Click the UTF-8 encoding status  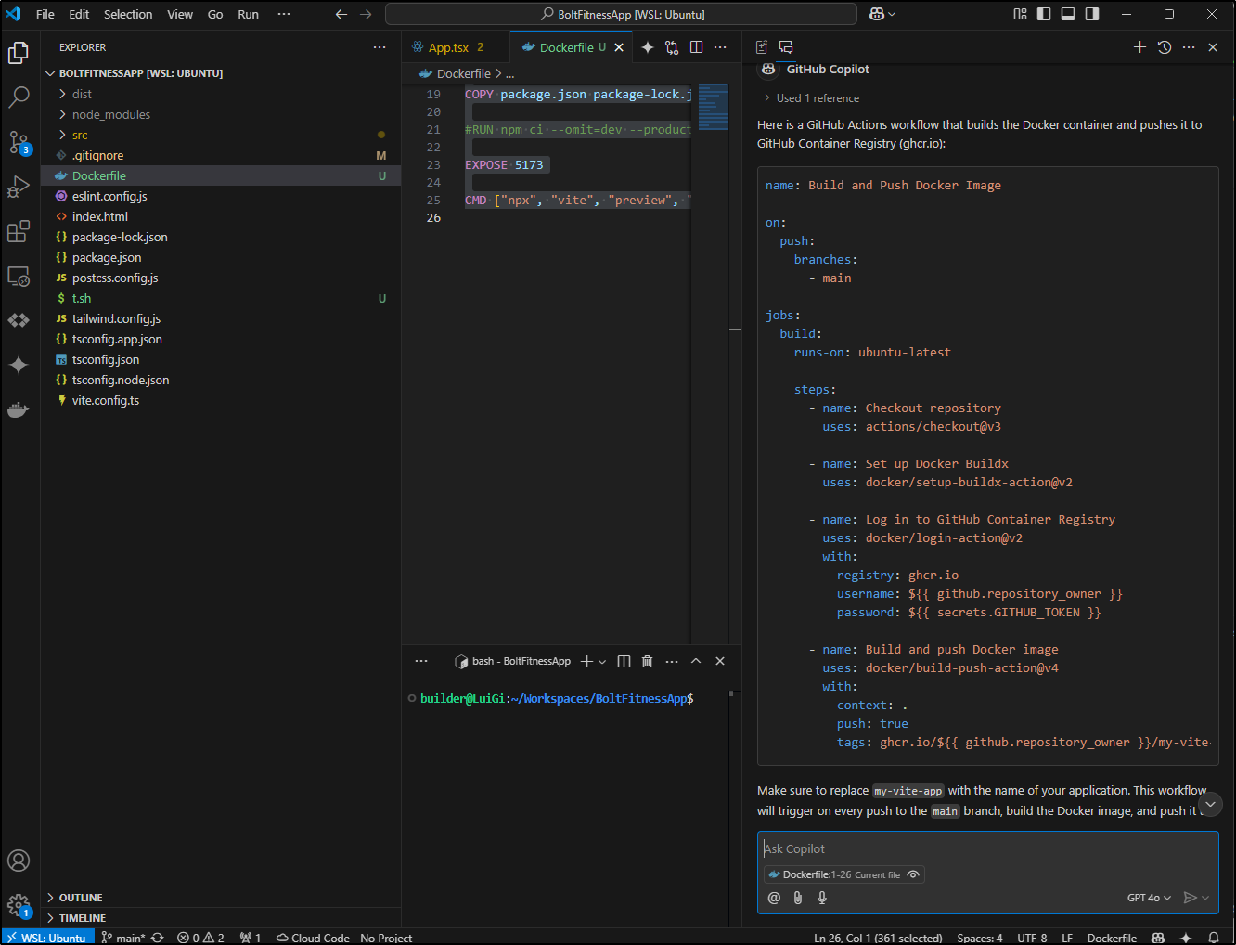coord(1032,938)
